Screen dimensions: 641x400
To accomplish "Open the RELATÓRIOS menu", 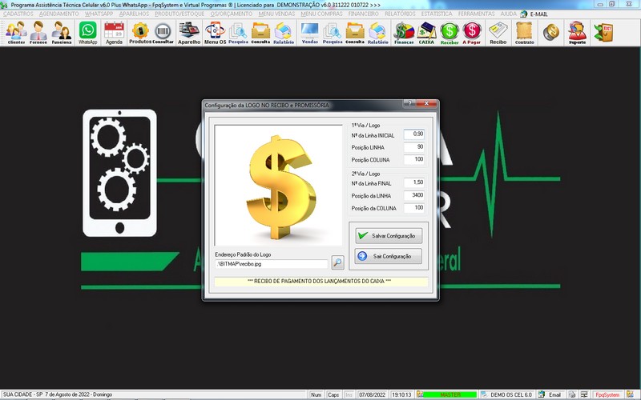I will [x=400, y=14].
